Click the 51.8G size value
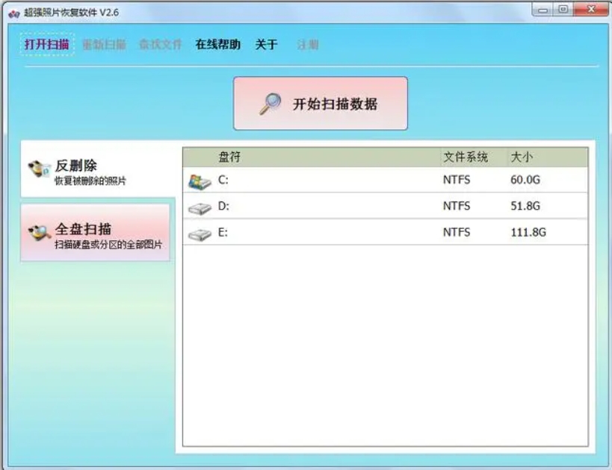612x470 pixels. coord(525,206)
